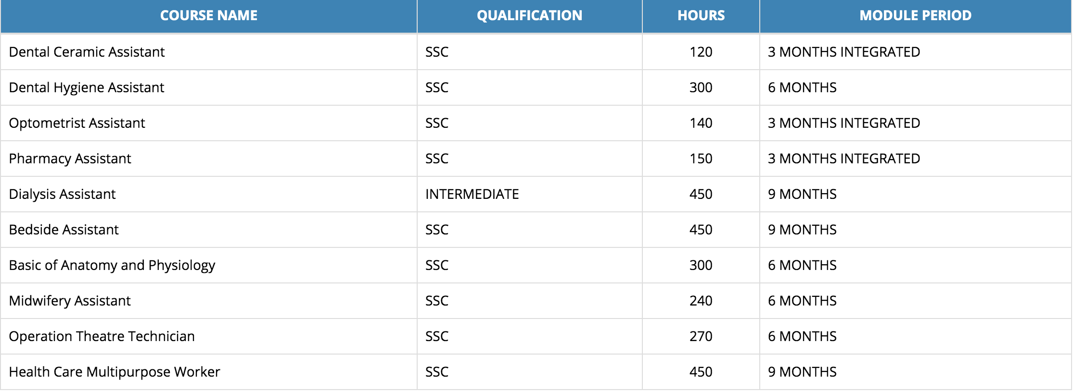
Task: Choose Health Care Multipurpose Worker
Action: click(115, 372)
